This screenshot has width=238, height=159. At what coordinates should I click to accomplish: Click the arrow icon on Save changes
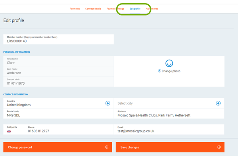pyautogui.click(x=218, y=147)
